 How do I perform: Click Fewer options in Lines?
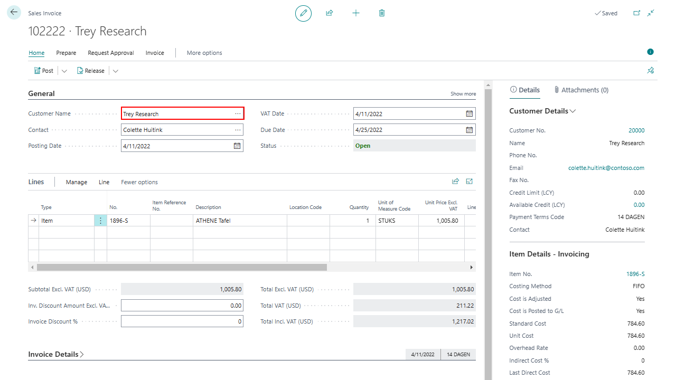pos(139,182)
